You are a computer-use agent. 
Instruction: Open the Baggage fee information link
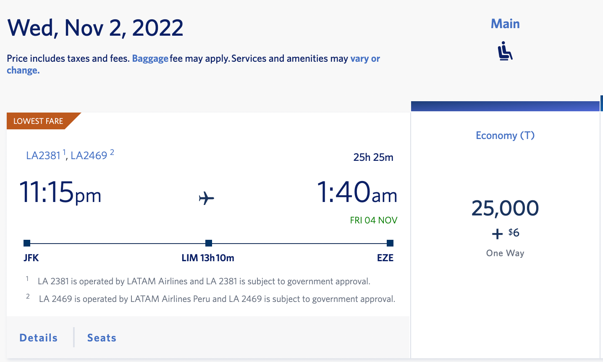(x=150, y=58)
